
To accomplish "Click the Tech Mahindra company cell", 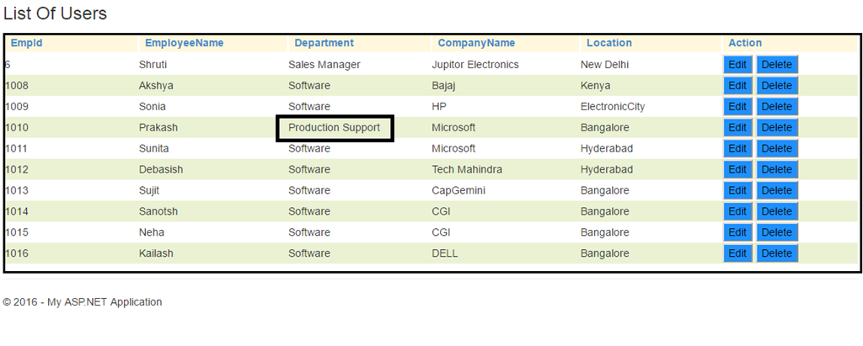I will tap(467, 170).
